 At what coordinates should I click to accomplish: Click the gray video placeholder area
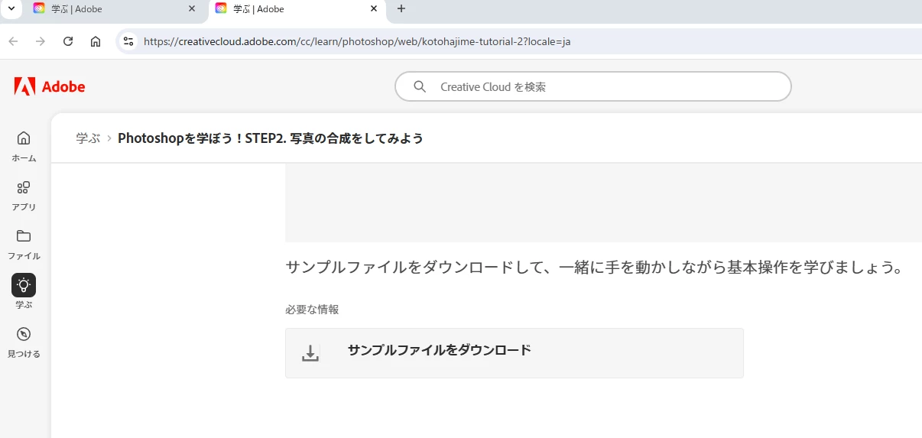pyautogui.click(x=603, y=203)
